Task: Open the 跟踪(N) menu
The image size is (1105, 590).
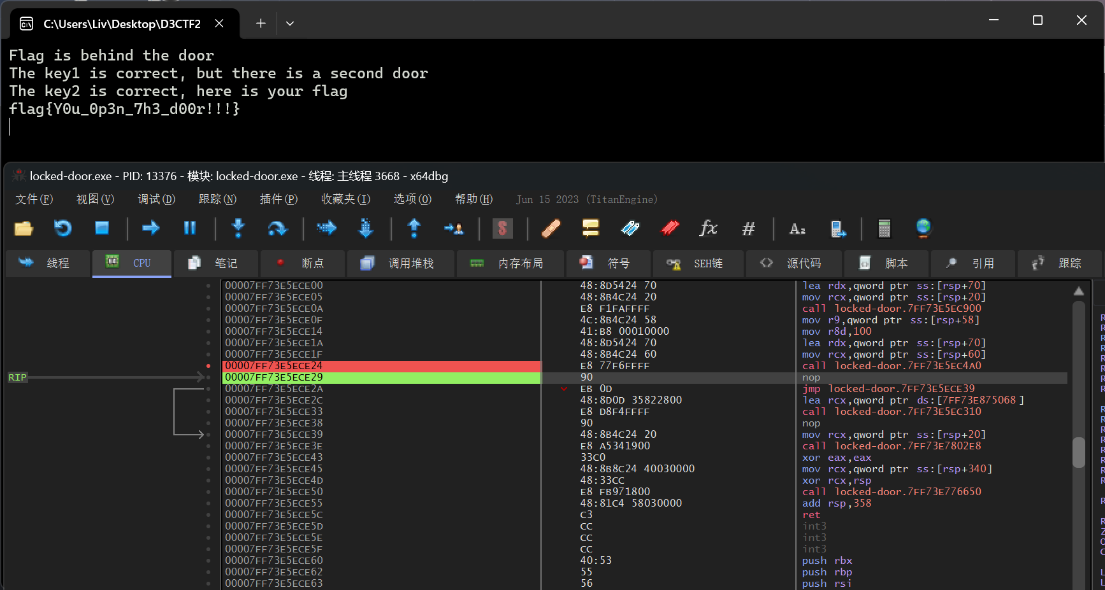Action: coord(217,199)
